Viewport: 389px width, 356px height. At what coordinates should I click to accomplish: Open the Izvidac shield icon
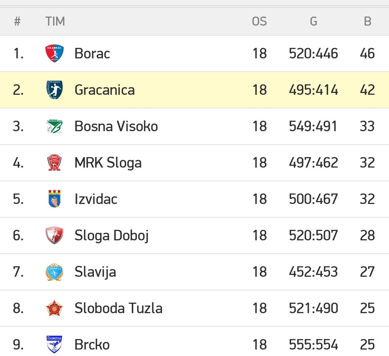(x=54, y=199)
